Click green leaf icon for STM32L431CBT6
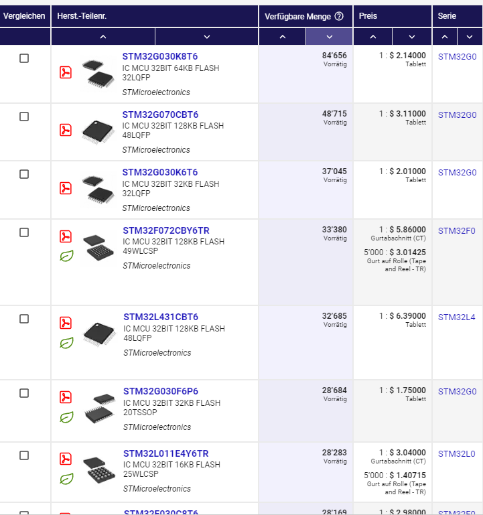This screenshot has height=515, width=483. [66, 343]
